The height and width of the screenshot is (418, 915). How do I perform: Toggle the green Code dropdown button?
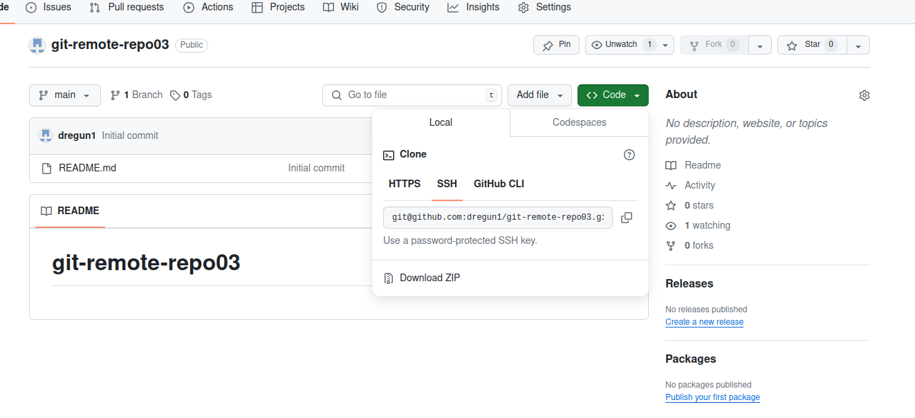pyautogui.click(x=613, y=95)
